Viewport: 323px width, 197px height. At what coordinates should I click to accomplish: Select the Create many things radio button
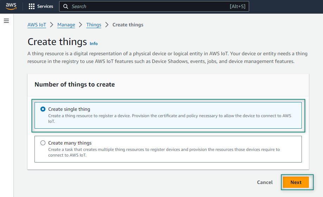click(x=43, y=143)
